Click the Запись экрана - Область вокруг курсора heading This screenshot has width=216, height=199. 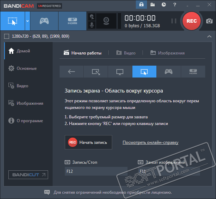tap(114, 91)
